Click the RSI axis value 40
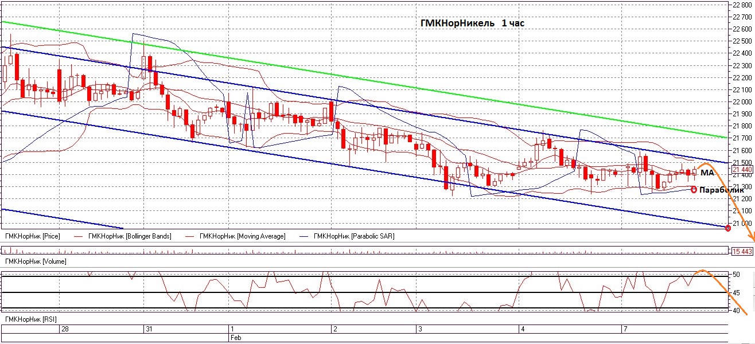This screenshot has height=344, width=755. click(736, 310)
